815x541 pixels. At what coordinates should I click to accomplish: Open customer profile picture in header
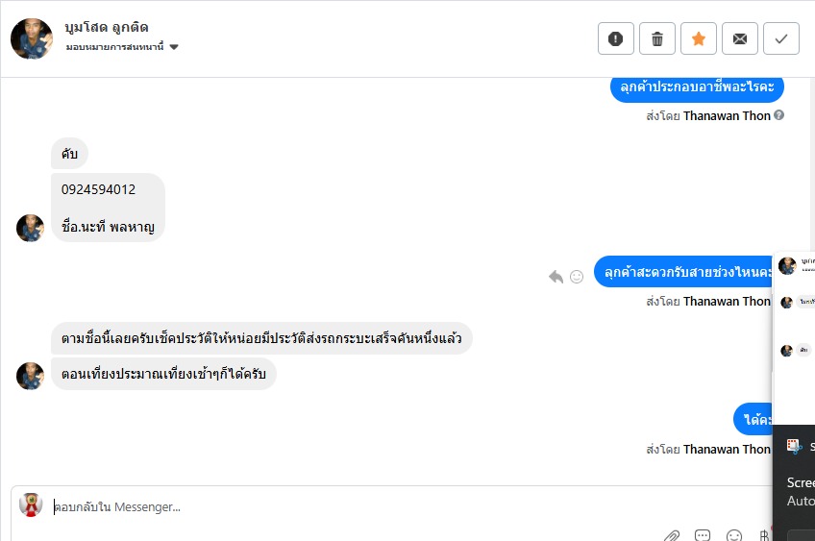tap(32, 38)
